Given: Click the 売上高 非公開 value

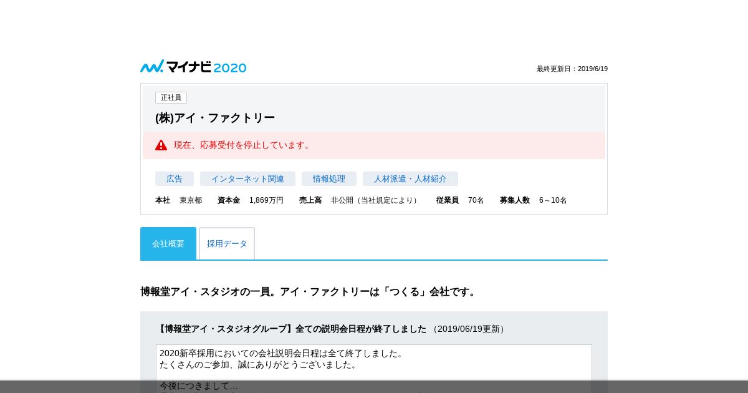Looking at the screenshot, I should click(375, 200).
